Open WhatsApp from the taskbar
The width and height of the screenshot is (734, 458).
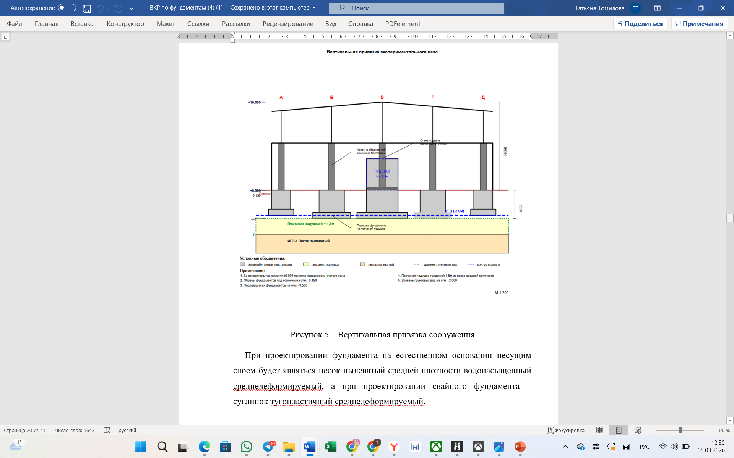[x=247, y=447]
